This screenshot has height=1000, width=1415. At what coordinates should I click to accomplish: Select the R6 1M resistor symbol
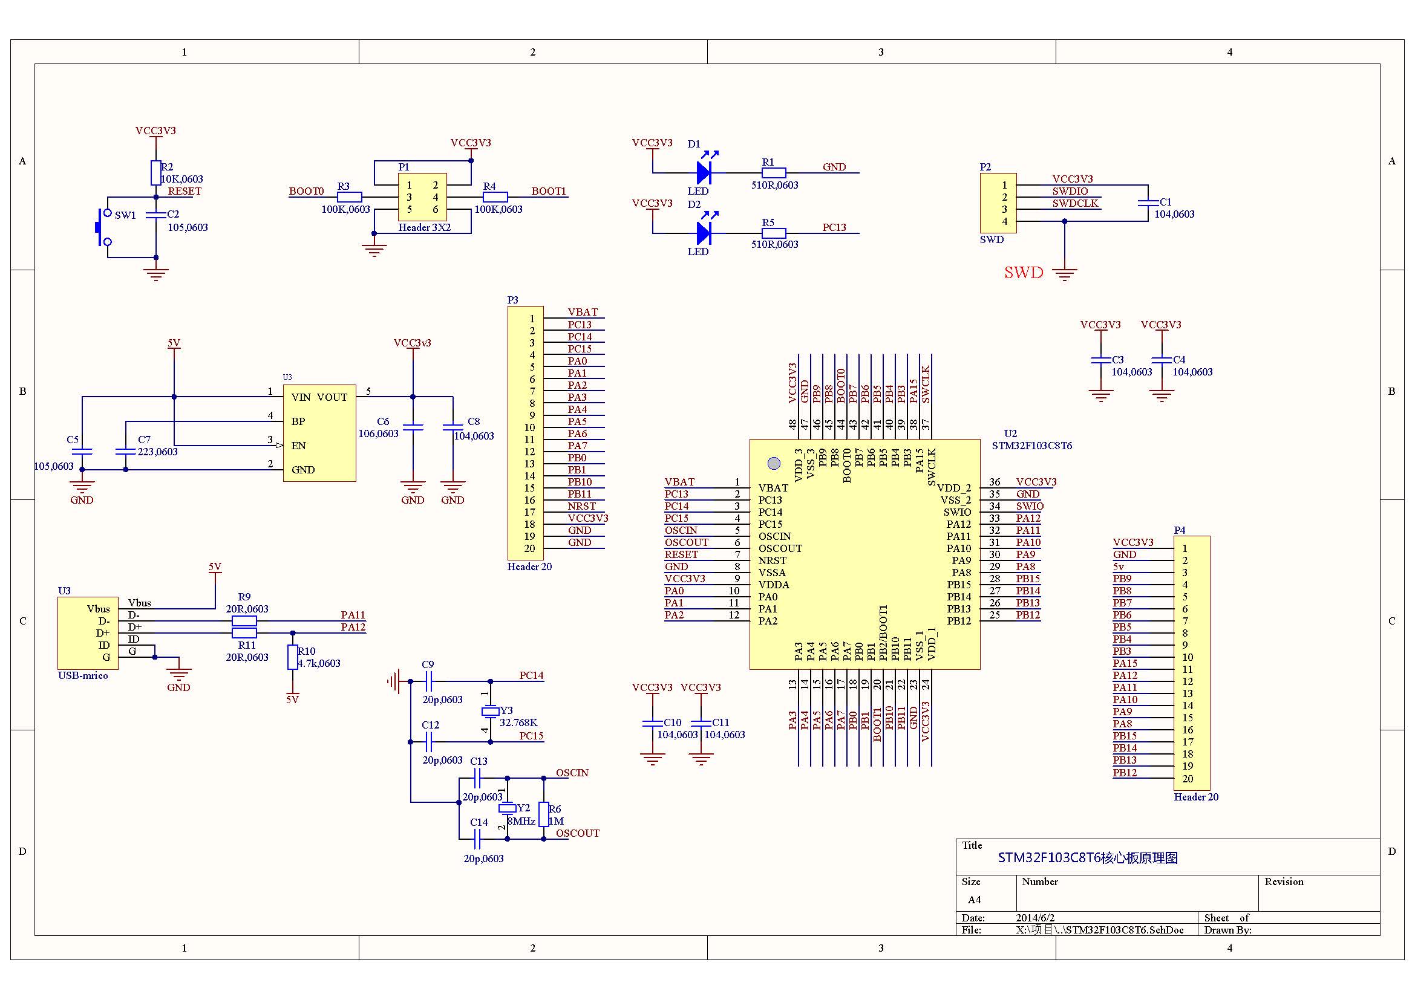coord(544,813)
